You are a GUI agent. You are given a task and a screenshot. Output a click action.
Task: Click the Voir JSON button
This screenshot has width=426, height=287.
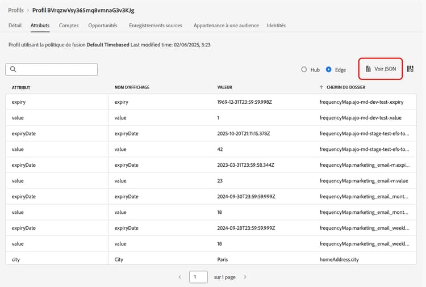tap(381, 69)
